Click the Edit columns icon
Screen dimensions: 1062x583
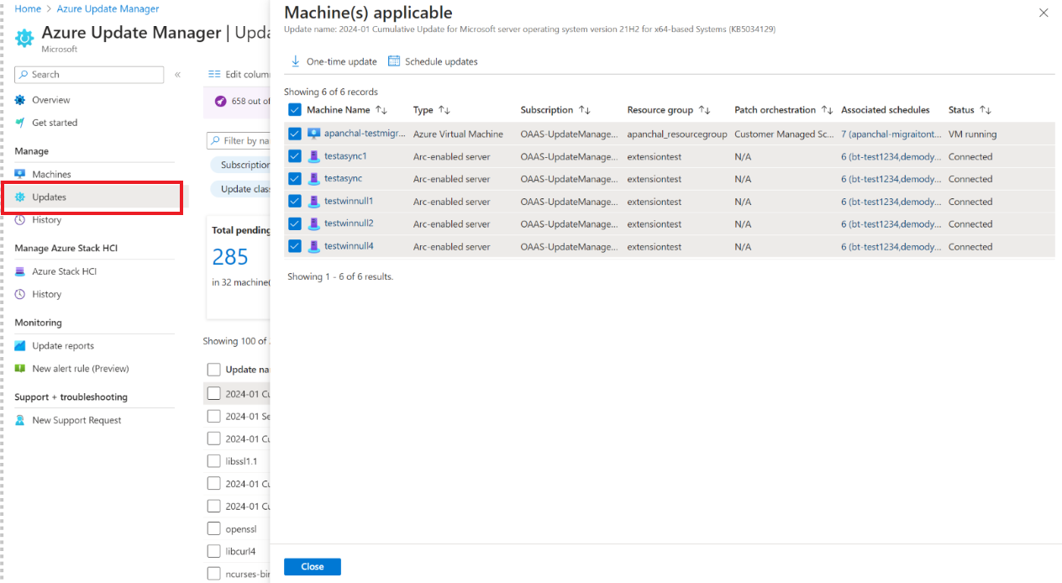tap(214, 74)
